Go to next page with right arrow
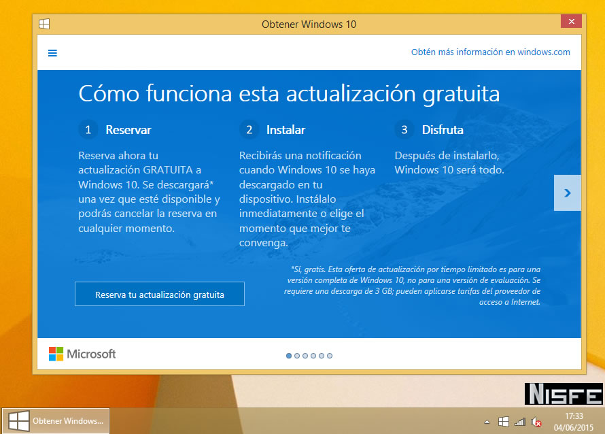Screen dimensions: 605x434 (x=568, y=193)
